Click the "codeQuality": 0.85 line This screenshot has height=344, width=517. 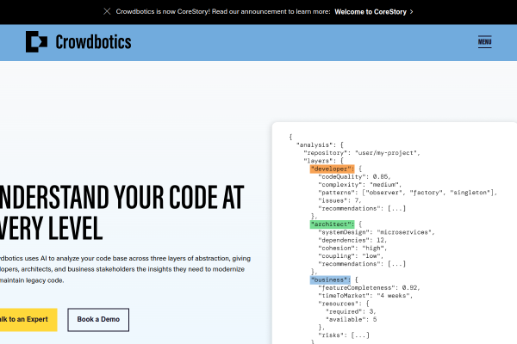pos(354,177)
